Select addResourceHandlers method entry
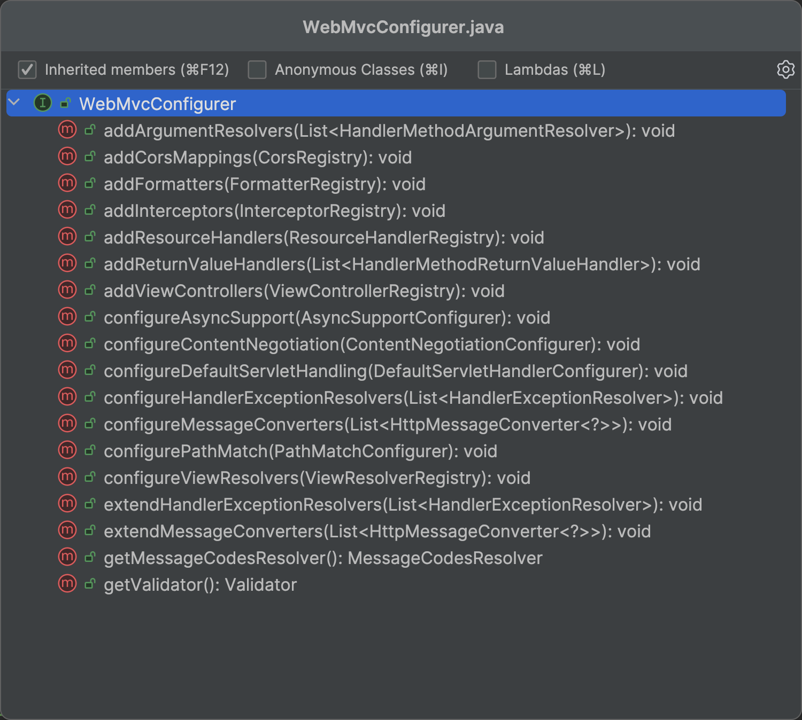This screenshot has height=720, width=802. click(324, 237)
